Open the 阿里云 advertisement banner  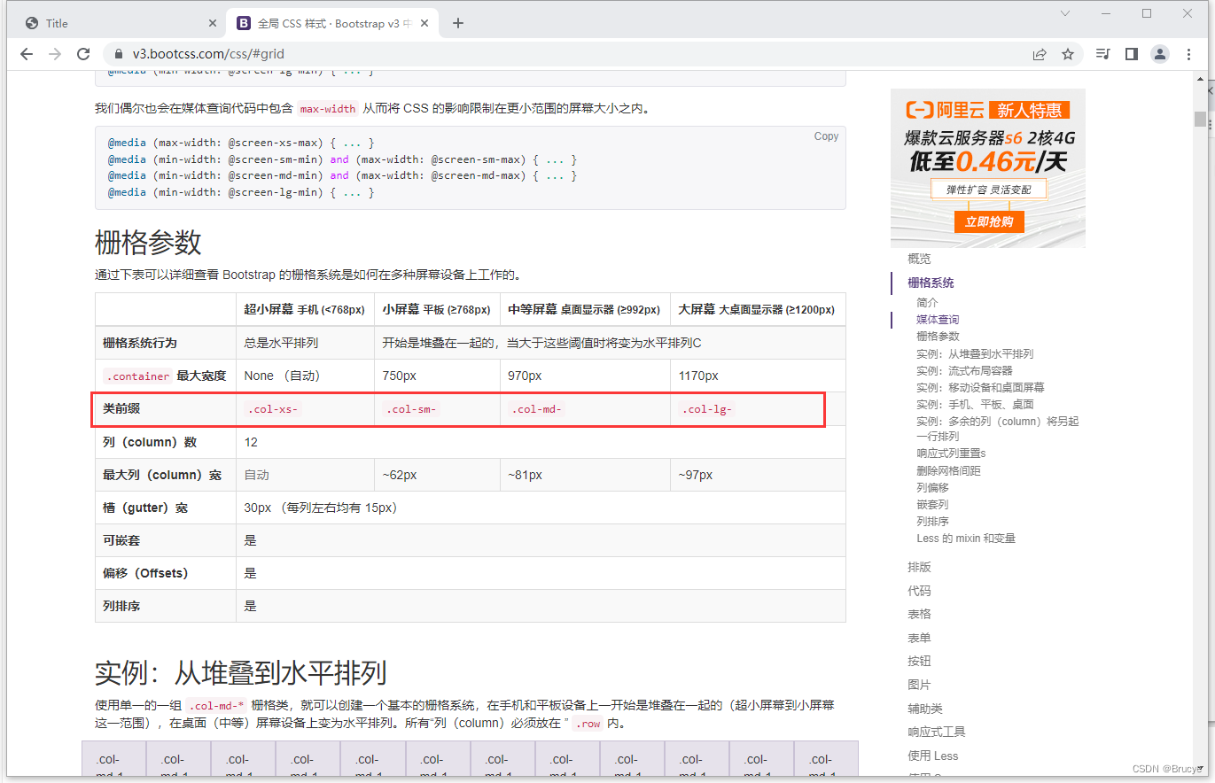(987, 167)
